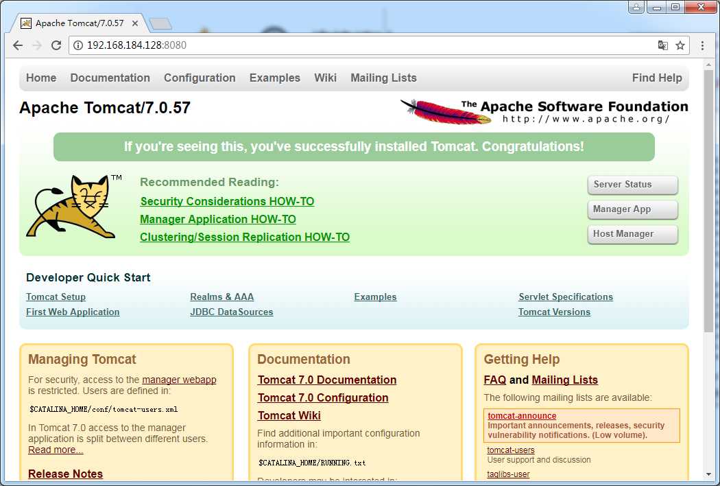The width and height of the screenshot is (720, 486).
Task: Open Documentation in the top navigation
Action: pyautogui.click(x=110, y=78)
